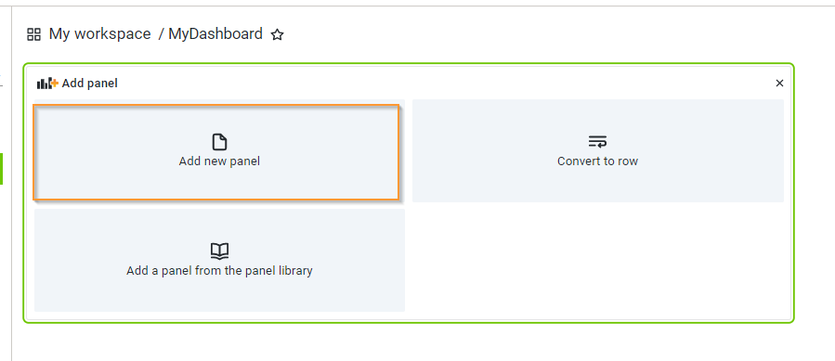This screenshot has height=361, width=835.
Task: Click the Add panel header title
Action: (89, 84)
